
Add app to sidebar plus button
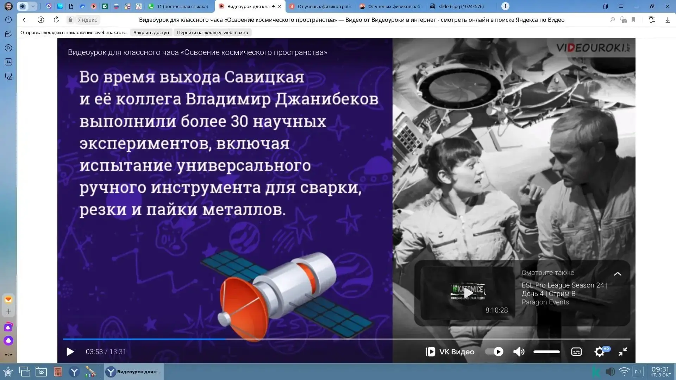[x=8, y=311]
